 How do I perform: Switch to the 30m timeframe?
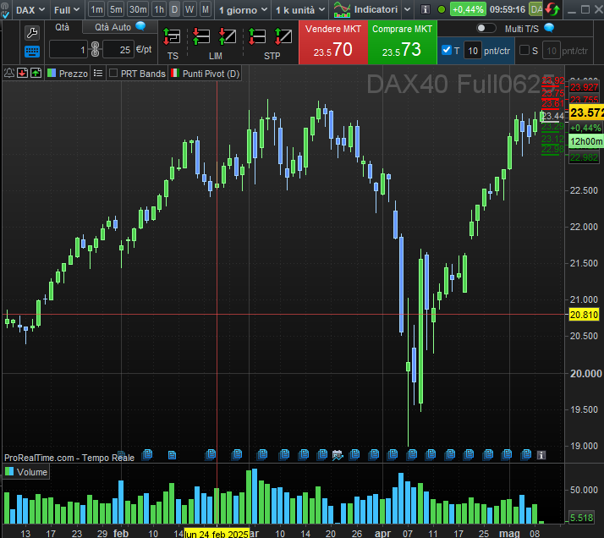(x=138, y=9)
